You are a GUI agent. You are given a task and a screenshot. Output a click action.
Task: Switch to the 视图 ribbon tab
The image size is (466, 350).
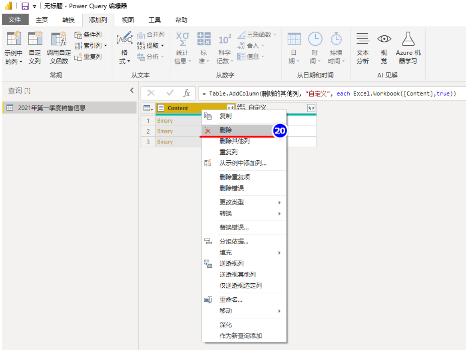click(128, 20)
